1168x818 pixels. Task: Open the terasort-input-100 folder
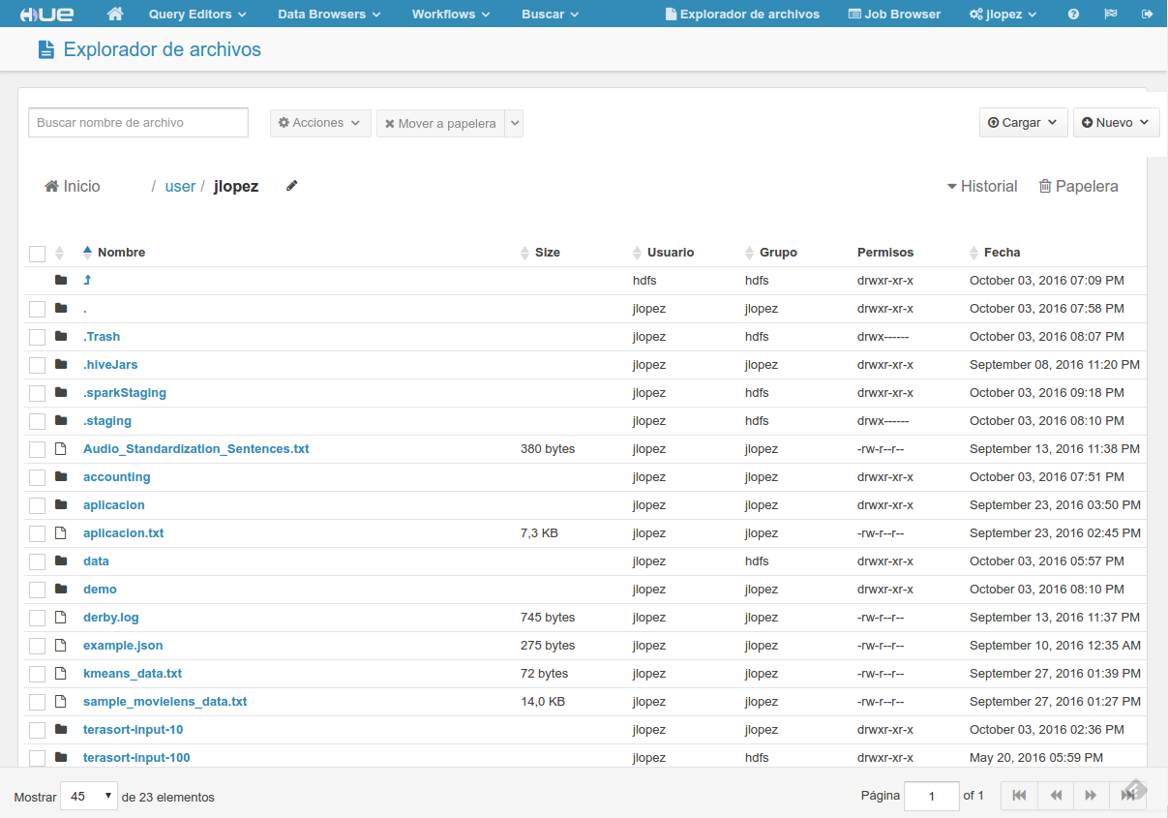pyautogui.click(x=136, y=758)
